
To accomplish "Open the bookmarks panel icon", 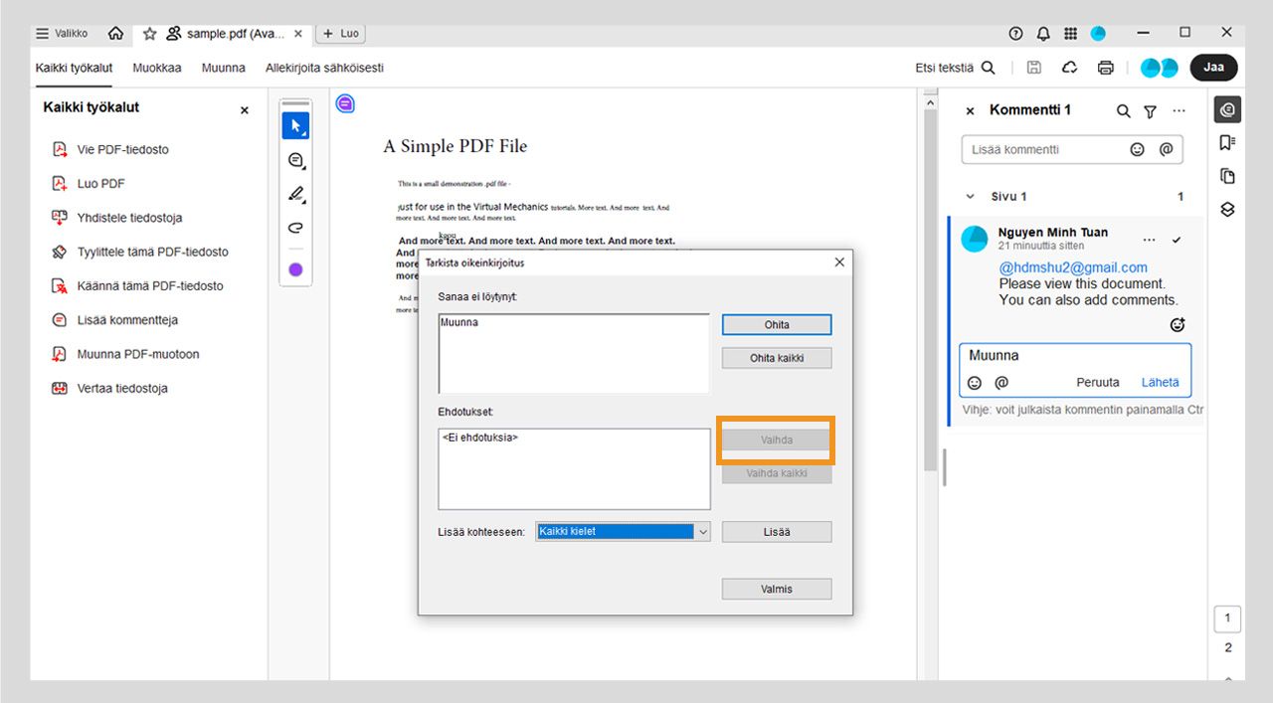I will pos(1227,143).
